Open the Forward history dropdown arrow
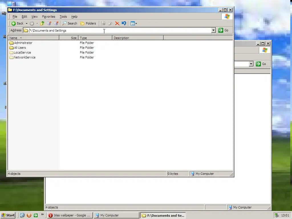Image resolution: width=292 pixels, height=219 pixels. click(x=37, y=23)
